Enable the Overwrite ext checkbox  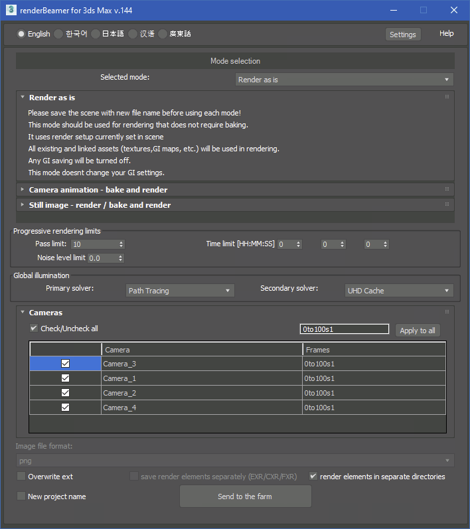click(x=21, y=477)
